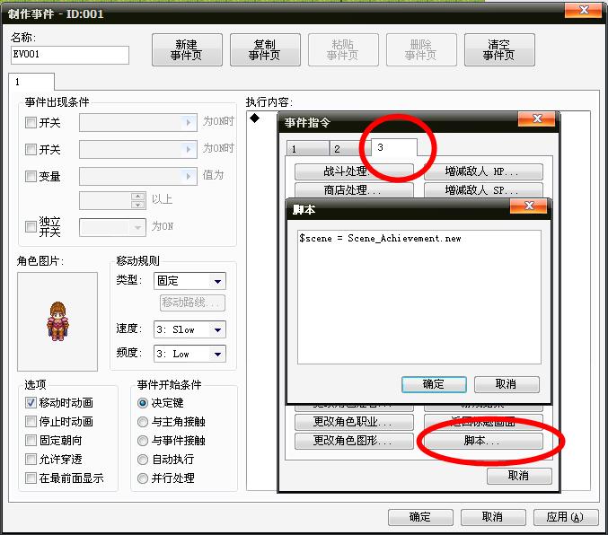608x535 pixels.
Task: Open the first switch selector arrow
Action: (189, 122)
